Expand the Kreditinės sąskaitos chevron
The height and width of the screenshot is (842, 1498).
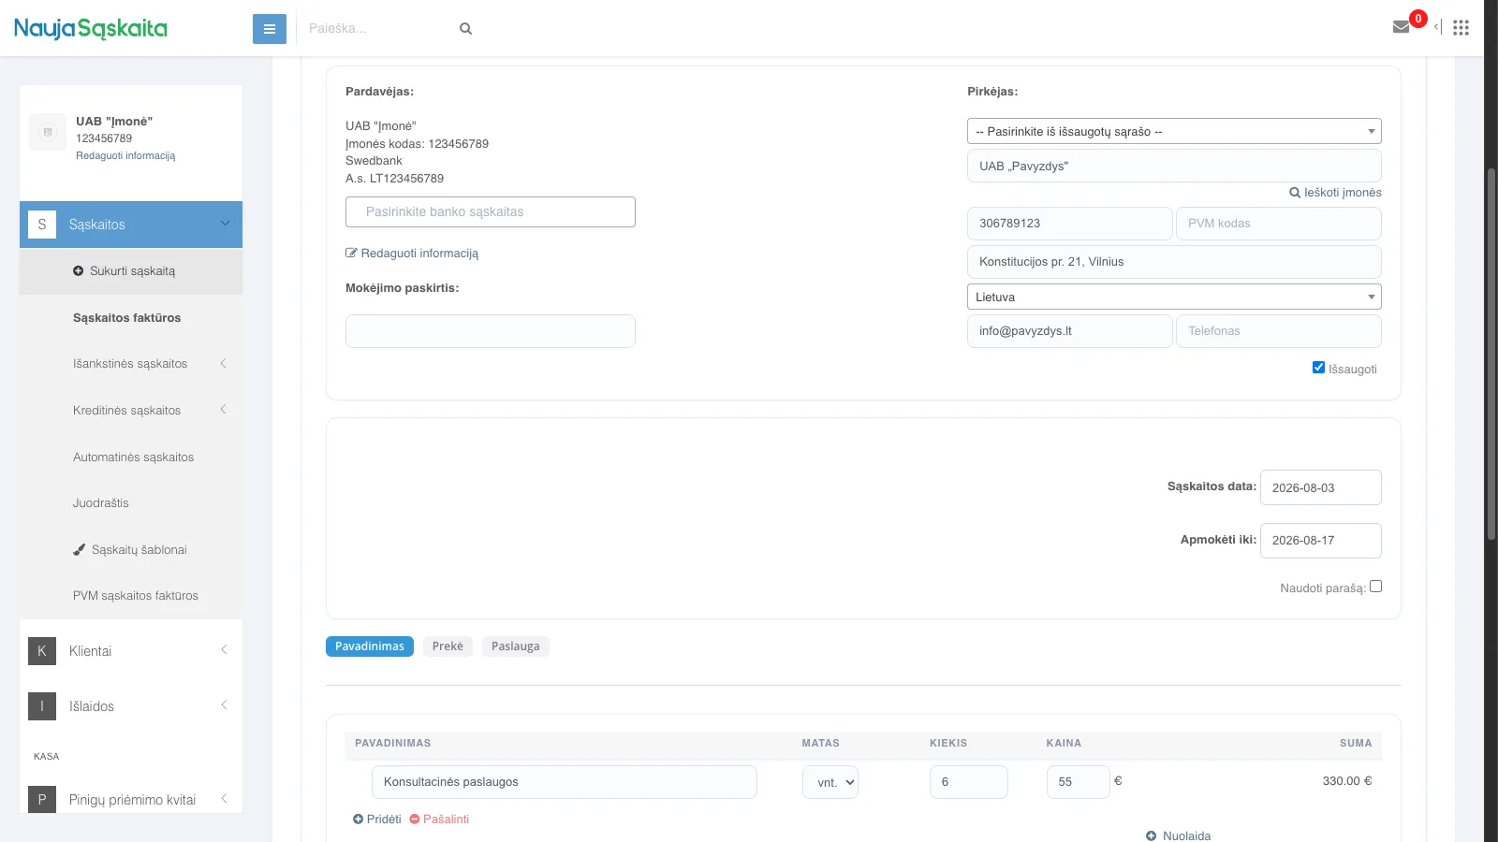click(224, 410)
